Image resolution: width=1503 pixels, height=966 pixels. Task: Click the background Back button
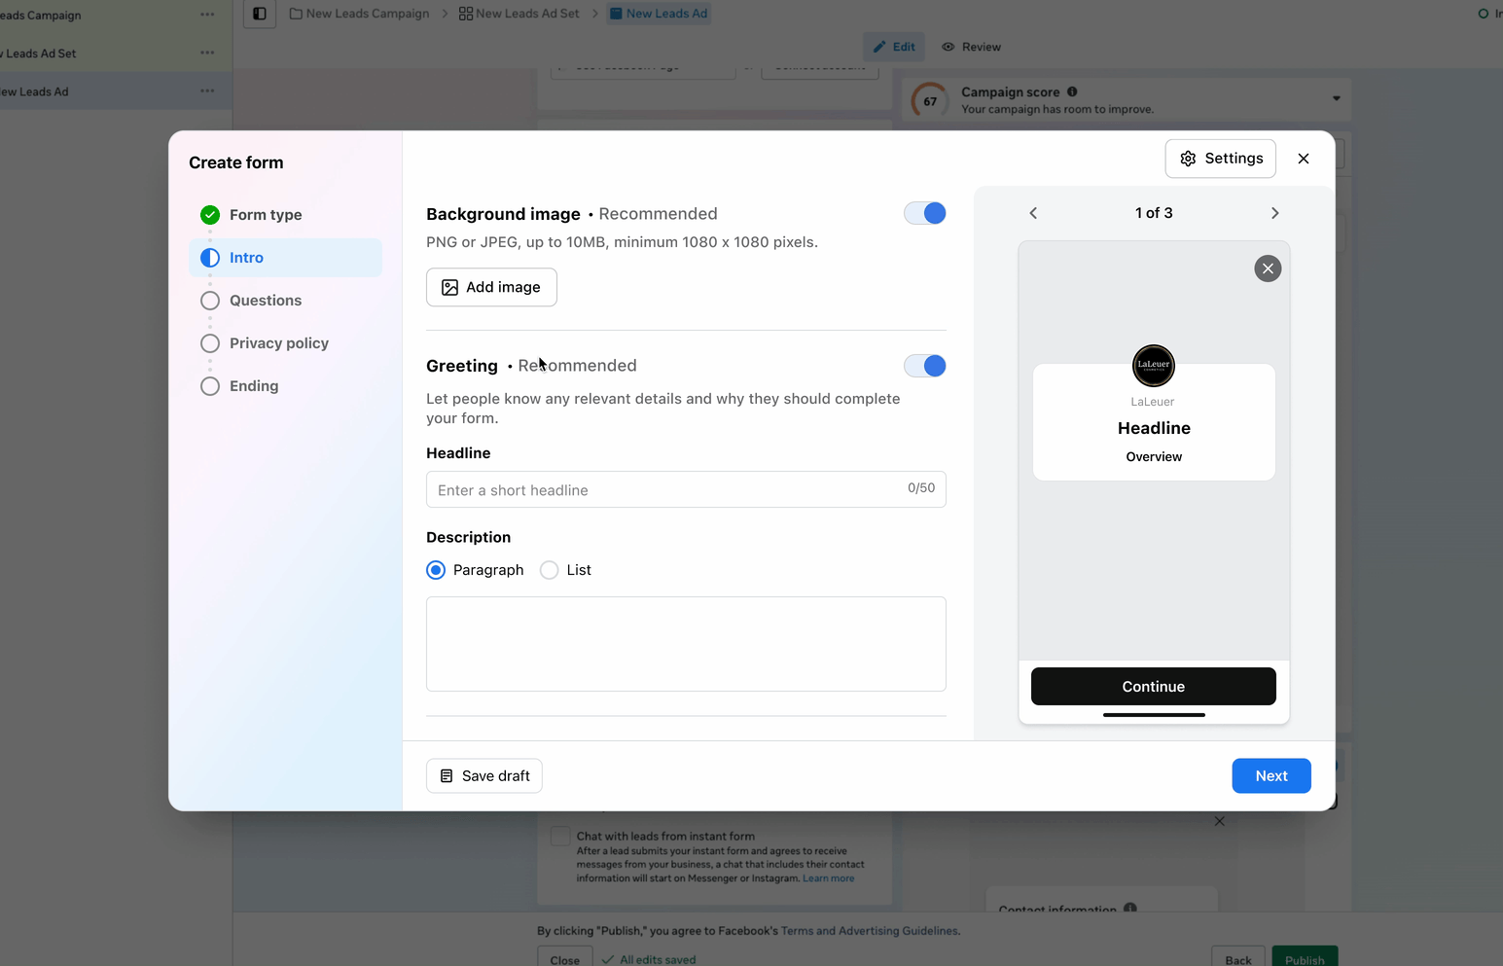click(x=1237, y=958)
